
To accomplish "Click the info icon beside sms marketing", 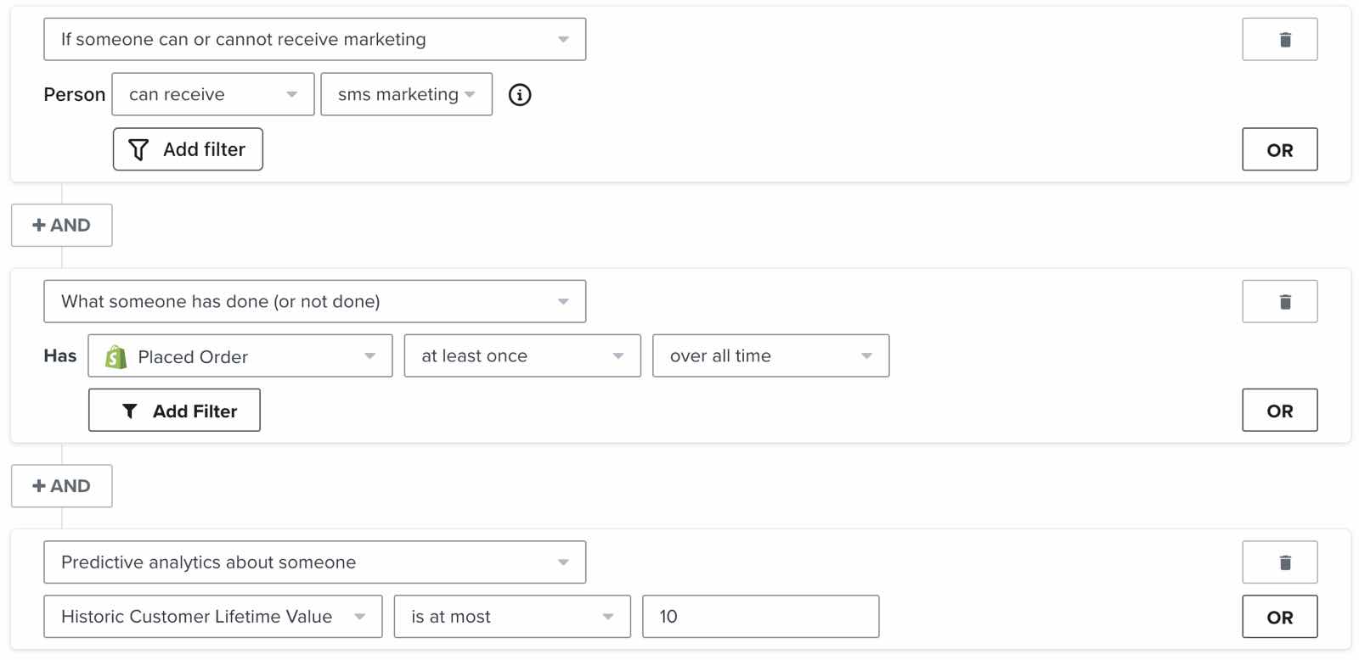I will (x=520, y=95).
